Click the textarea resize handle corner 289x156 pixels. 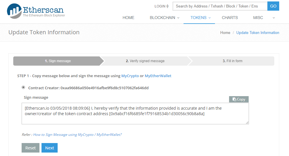click(247, 123)
